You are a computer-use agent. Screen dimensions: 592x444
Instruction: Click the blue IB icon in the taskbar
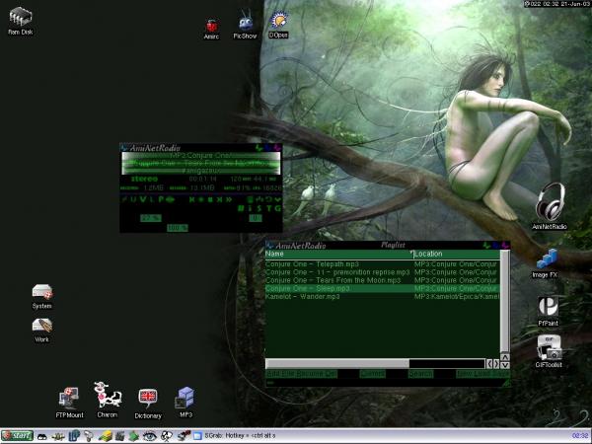click(x=74, y=436)
